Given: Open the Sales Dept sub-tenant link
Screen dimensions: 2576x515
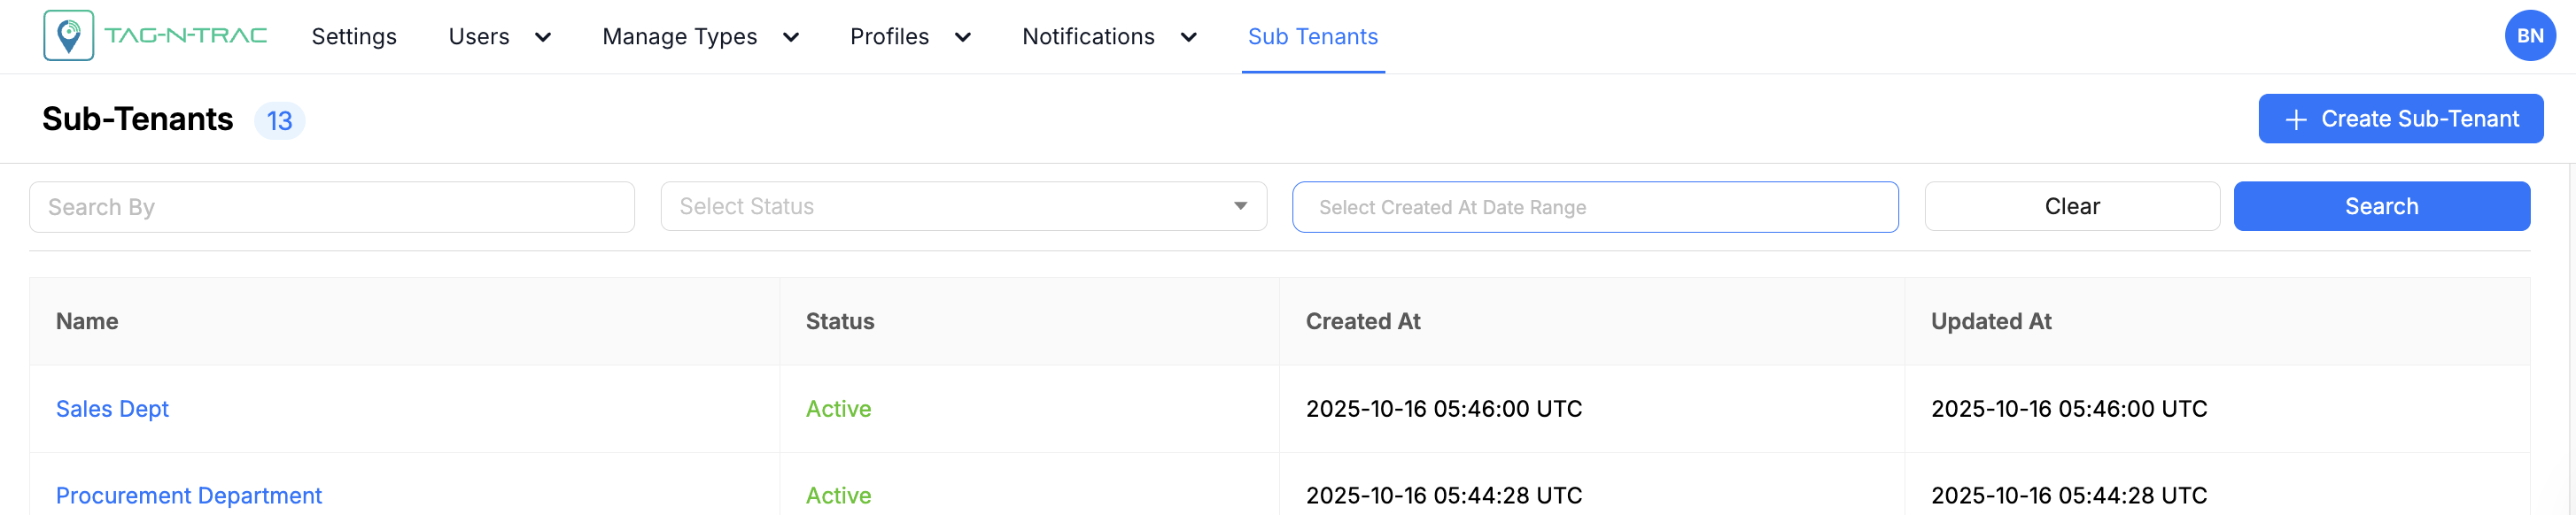Looking at the screenshot, I should 112,409.
